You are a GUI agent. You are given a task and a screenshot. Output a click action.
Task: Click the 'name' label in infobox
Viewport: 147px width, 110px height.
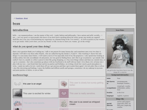coord(109,78)
